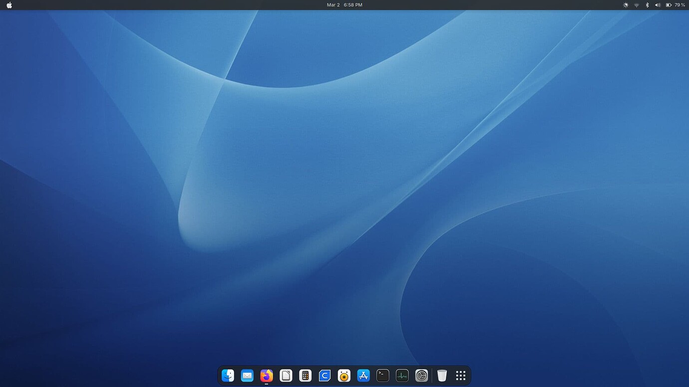689x387 pixels.
Task: Launch the Terminal
Action: pyautogui.click(x=382, y=376)
